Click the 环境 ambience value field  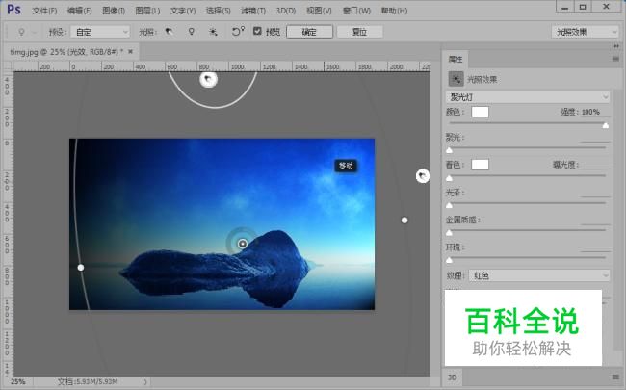coord(595,247)
